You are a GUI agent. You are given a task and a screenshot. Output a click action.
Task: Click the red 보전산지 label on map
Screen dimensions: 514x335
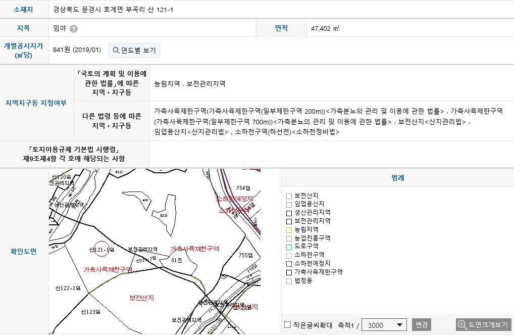click(x=141, y=298)
